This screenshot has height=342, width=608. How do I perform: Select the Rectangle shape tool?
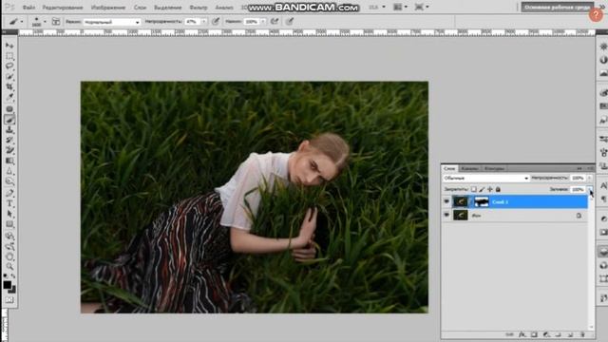pyautogui.click(x=9, y=224)
